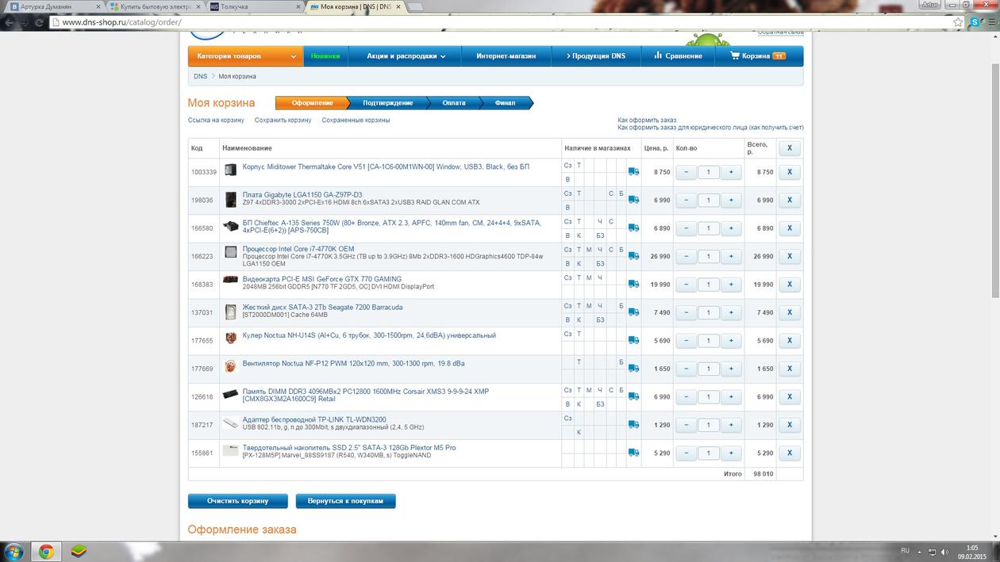The width and height of the screenshot is (1000, 562).
Task: Decrease quantity of Intel Core i7-4770K processor
Action: (x=687, y=256)
